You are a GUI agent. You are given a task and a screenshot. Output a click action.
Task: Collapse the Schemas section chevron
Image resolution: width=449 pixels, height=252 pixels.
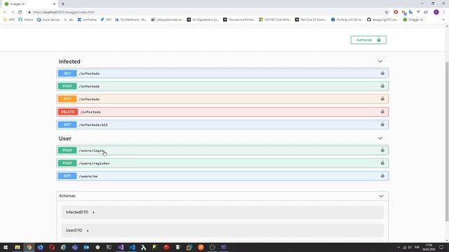pos(381,196)
